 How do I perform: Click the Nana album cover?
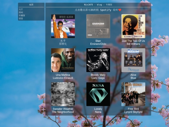point(98,94)
